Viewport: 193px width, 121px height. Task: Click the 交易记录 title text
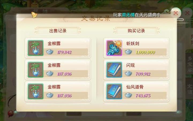coord(96,18)
